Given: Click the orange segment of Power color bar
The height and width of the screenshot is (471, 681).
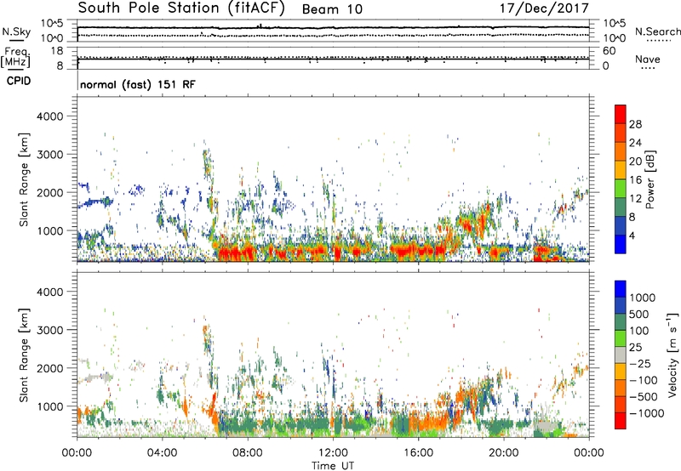Looking at the screenshot, I should coord(621,151).
